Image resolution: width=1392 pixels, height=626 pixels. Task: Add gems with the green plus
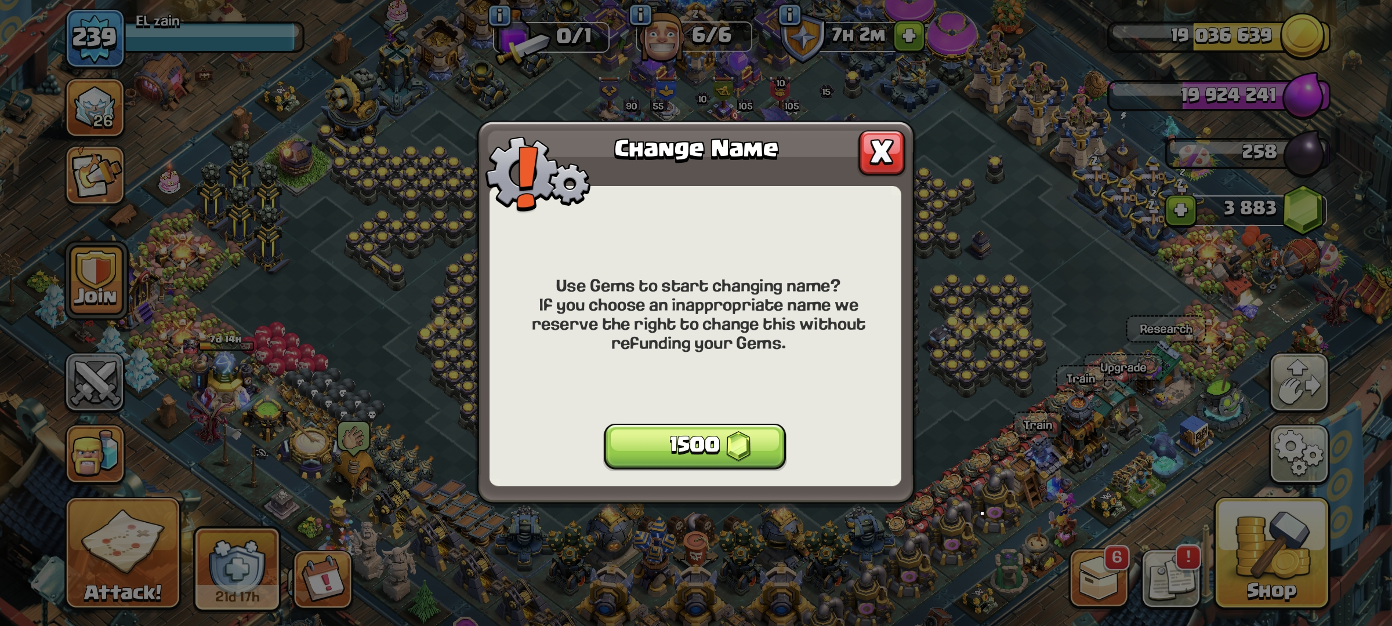click(x=1180, y=210)
